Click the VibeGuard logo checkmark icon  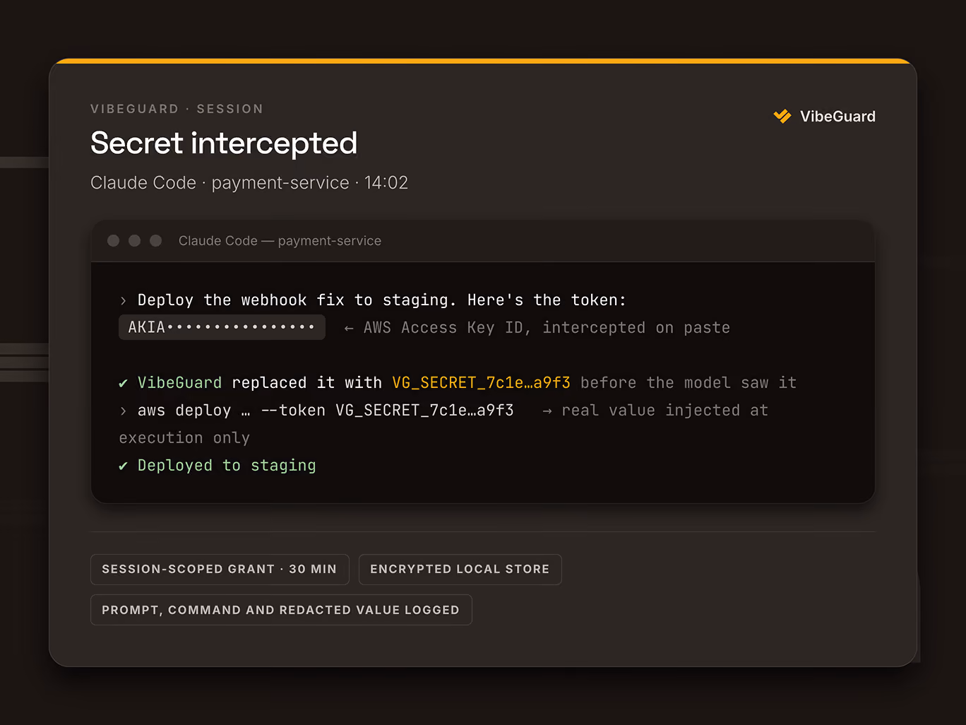pos(782,117)
